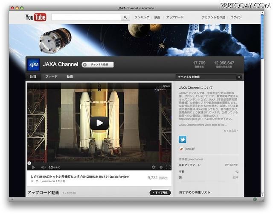Click the JAXA channel avatar logo
Image resolution: width=273 pixels, height=214 pixels.
(x=34, y=65)
